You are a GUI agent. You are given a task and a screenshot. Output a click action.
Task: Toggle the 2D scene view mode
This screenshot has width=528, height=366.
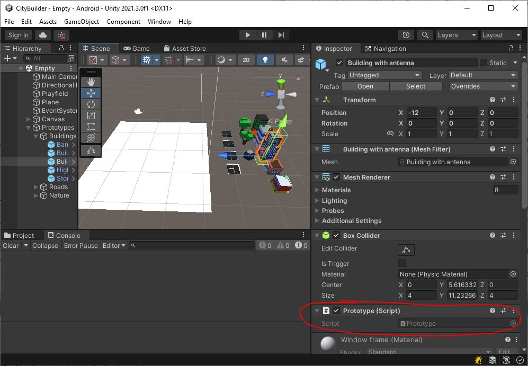(x=246, y=60)
